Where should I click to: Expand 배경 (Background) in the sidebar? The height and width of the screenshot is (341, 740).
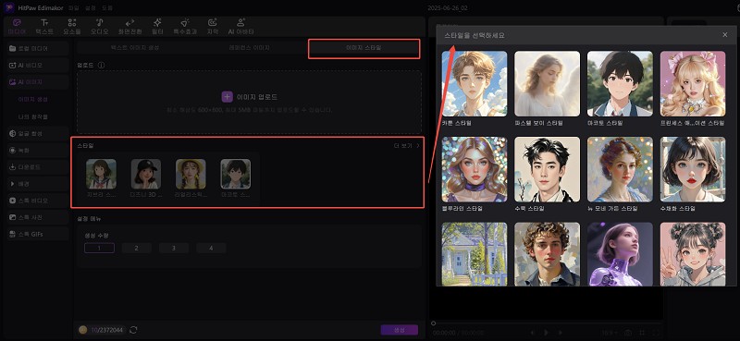point(38,184)
